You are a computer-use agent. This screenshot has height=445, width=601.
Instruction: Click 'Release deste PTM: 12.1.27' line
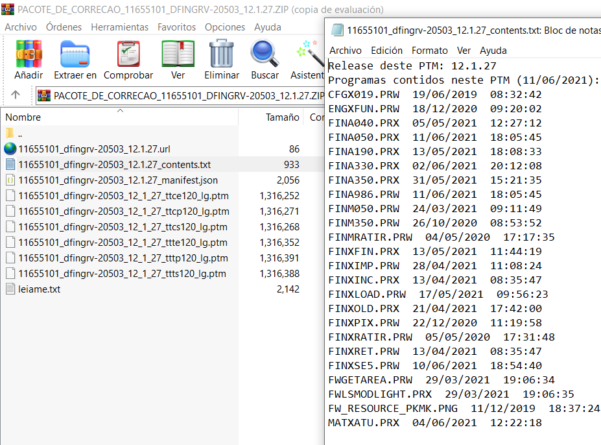412,66
